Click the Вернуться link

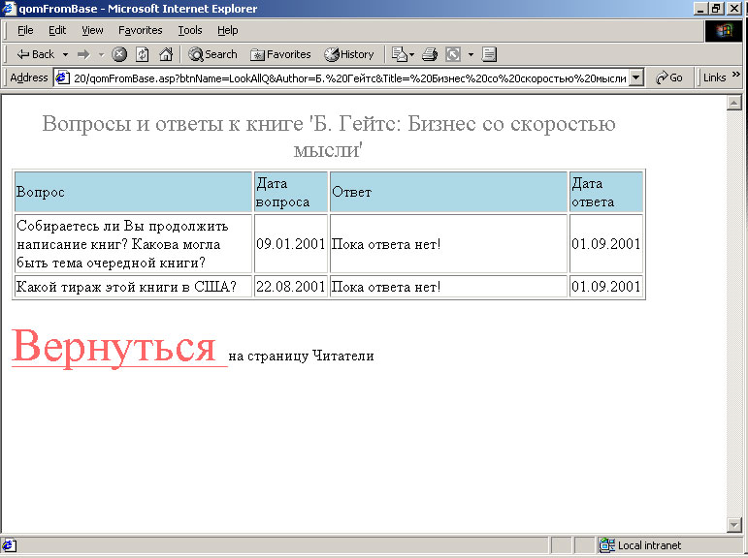[114, 347]
